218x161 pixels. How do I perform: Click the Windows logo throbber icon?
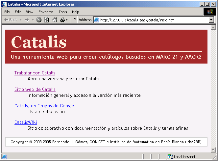210,12
